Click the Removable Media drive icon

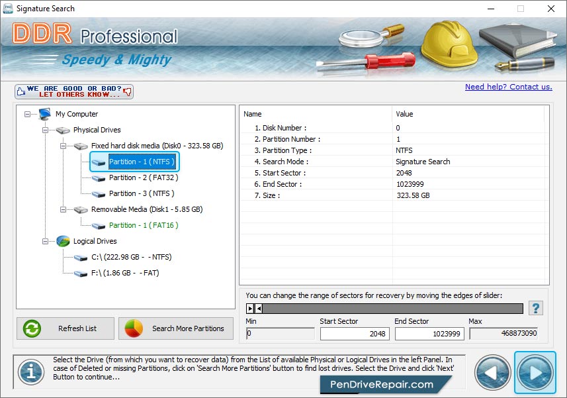click(x=81, y=210)
